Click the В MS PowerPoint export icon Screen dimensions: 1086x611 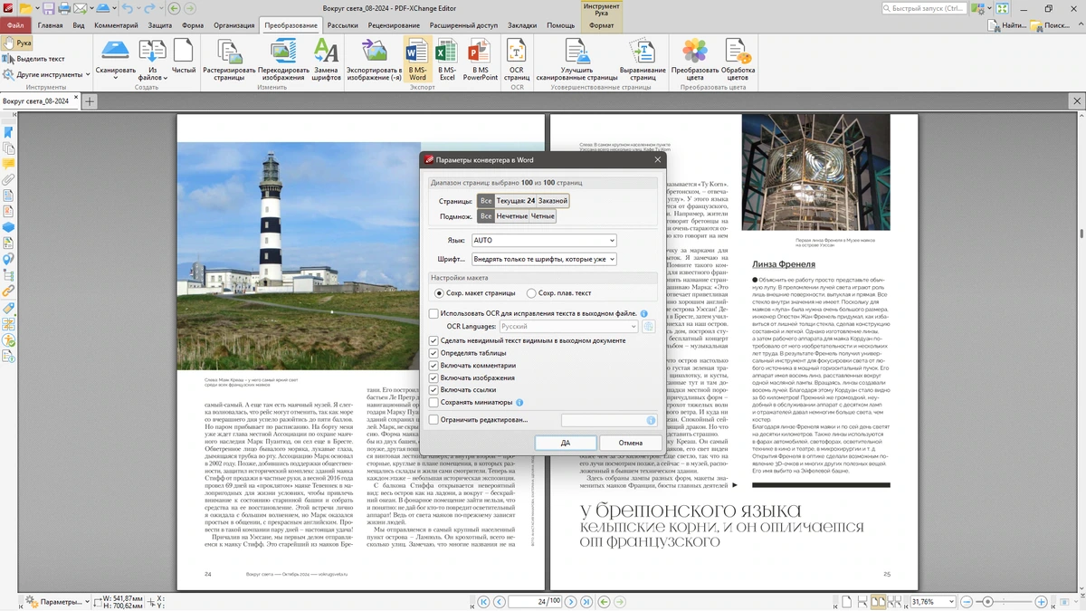(480, 50)
